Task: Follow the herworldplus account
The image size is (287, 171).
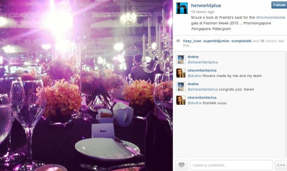Action: [279, 5]
